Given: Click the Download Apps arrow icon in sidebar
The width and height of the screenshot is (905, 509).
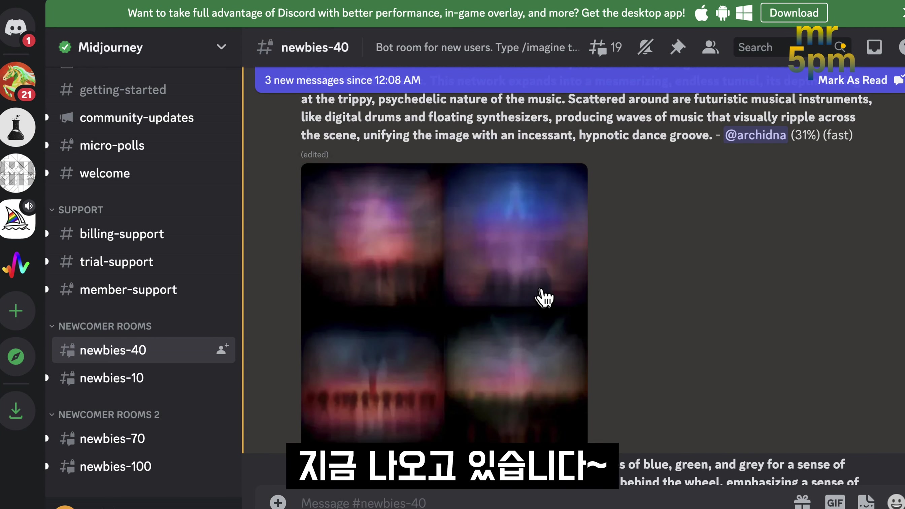Looking at the screenshot, I should (16, 411).
